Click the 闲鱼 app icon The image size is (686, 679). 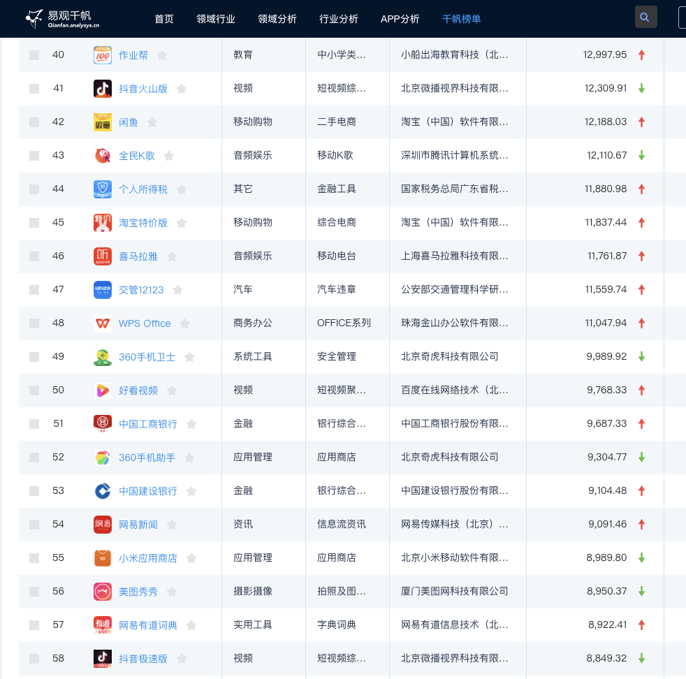tap(103, 122)
